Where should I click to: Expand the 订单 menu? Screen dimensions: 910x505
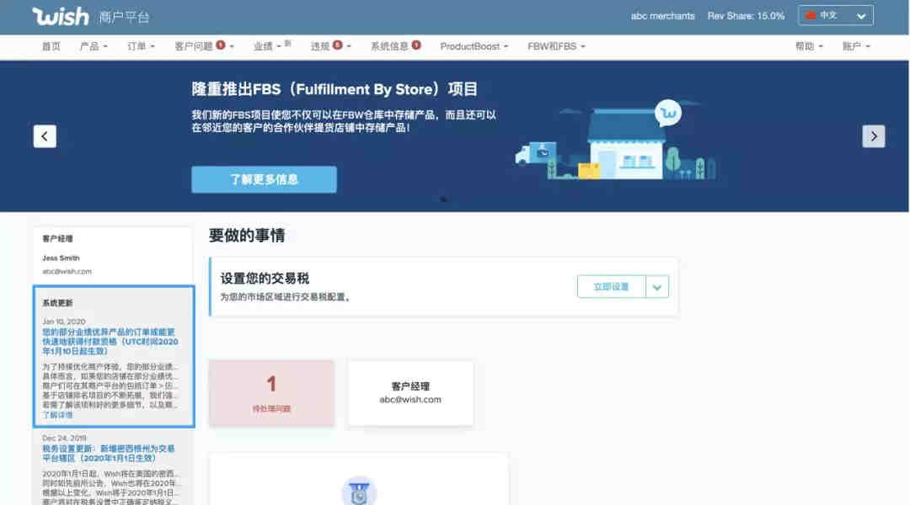[141, 46]
